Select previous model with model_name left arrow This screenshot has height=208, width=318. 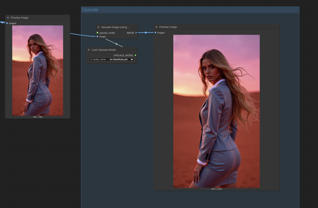91,59
